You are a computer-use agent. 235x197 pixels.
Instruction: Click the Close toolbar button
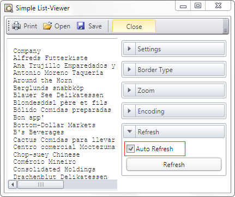(134, 26)
